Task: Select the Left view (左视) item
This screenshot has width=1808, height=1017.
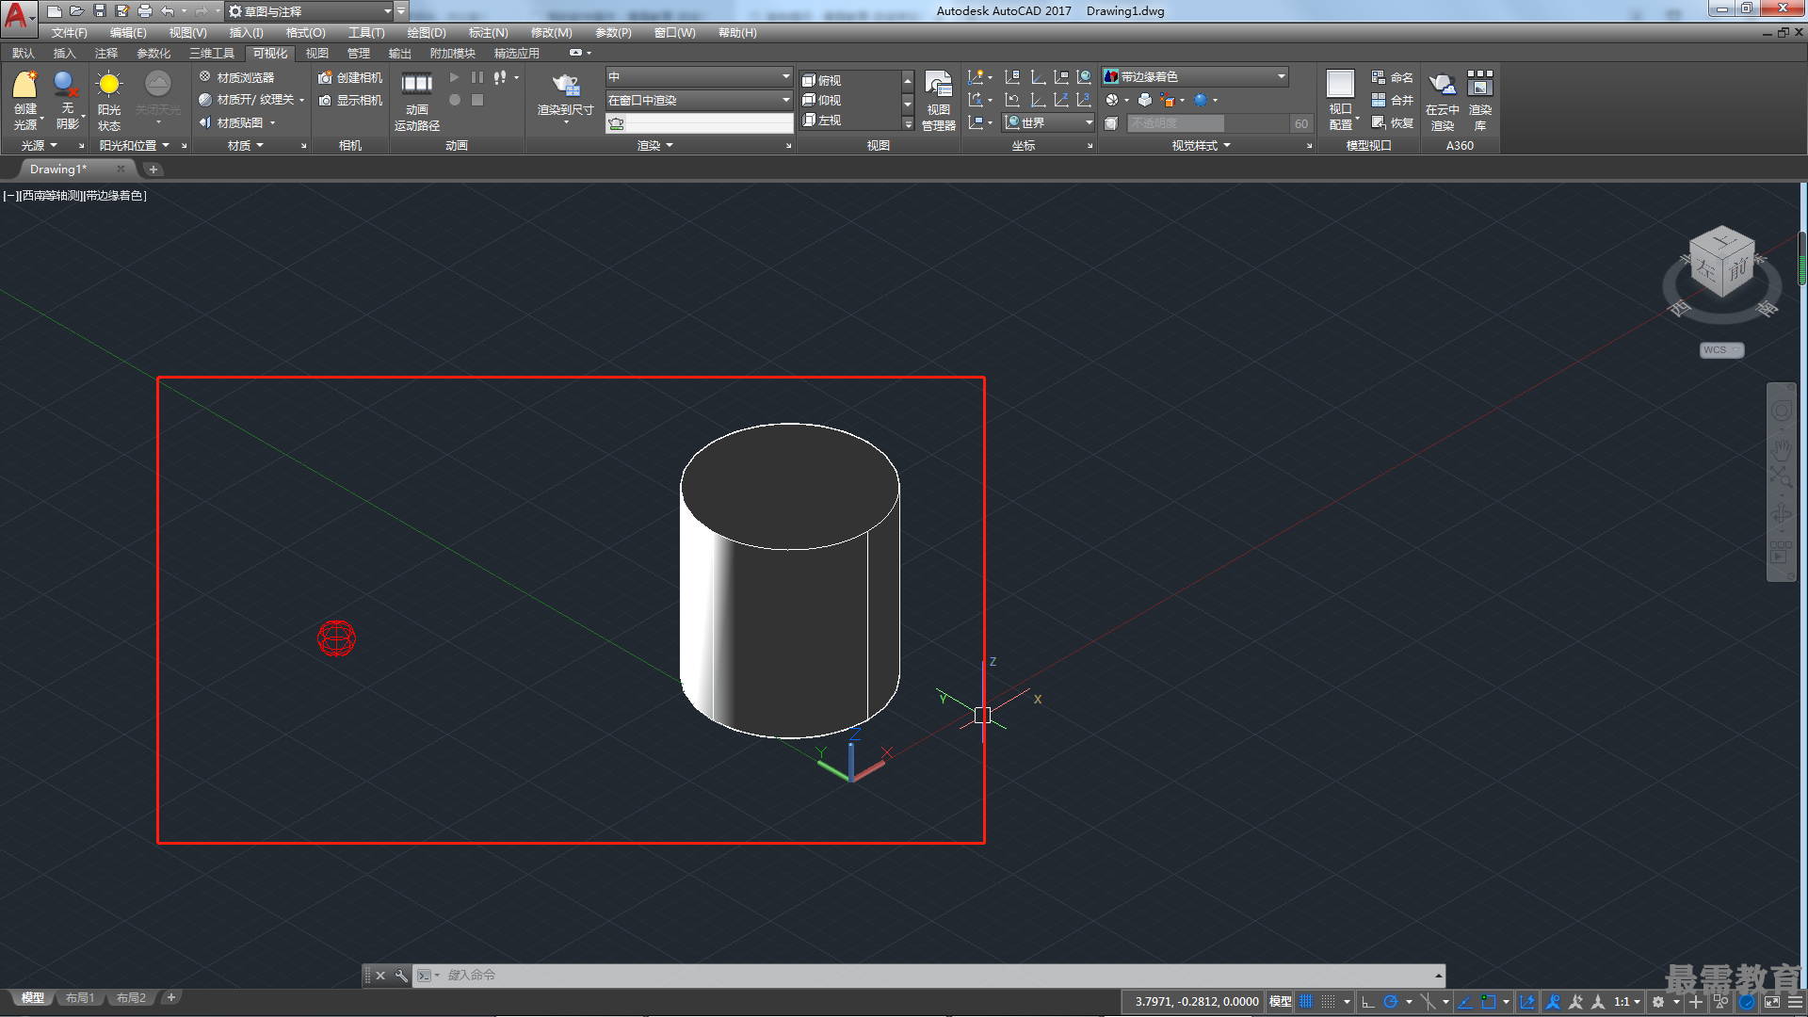Action: click(x=822, y=120)
